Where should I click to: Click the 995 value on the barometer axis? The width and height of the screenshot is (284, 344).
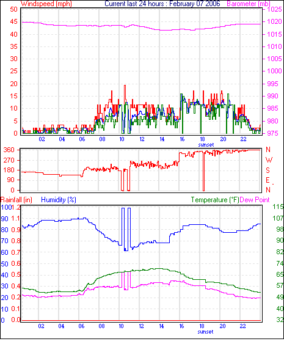(272, 84)
